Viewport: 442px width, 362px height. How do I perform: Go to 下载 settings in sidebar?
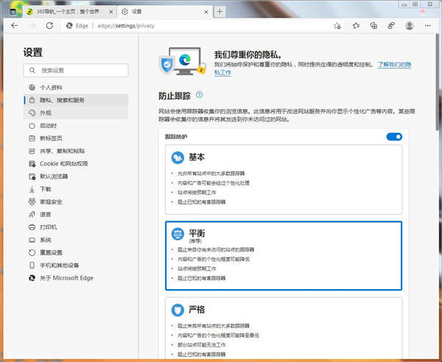(46, 189)
